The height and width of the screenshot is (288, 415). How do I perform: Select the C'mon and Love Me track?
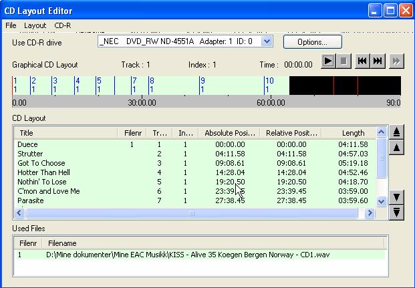(x=195, y=191)
